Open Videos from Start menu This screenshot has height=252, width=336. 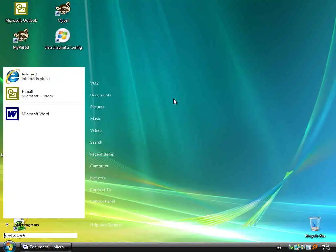coord(96,130)
